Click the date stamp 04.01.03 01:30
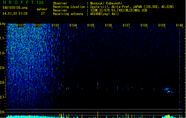The width and height of the screenshot is (186, 118). click(x=15, y=14)
